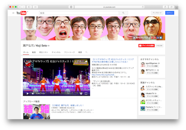Open the 結婚 video thumbnail
186x130 pixels.
37,112
